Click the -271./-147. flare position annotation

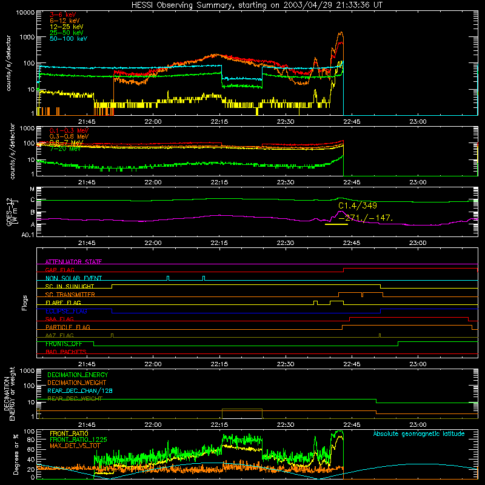(x=366, y=218)
